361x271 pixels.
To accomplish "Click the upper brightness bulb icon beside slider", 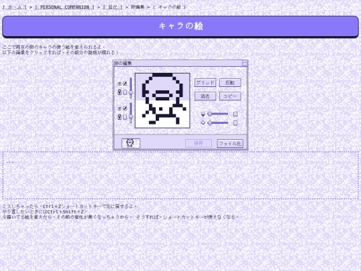I will click(x=203, y=114).
